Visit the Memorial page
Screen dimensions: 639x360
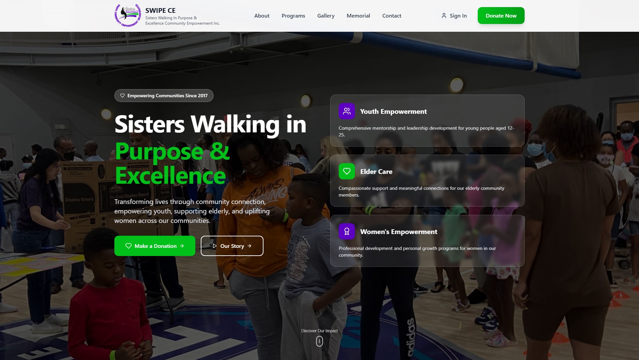(x=358, y=16)
